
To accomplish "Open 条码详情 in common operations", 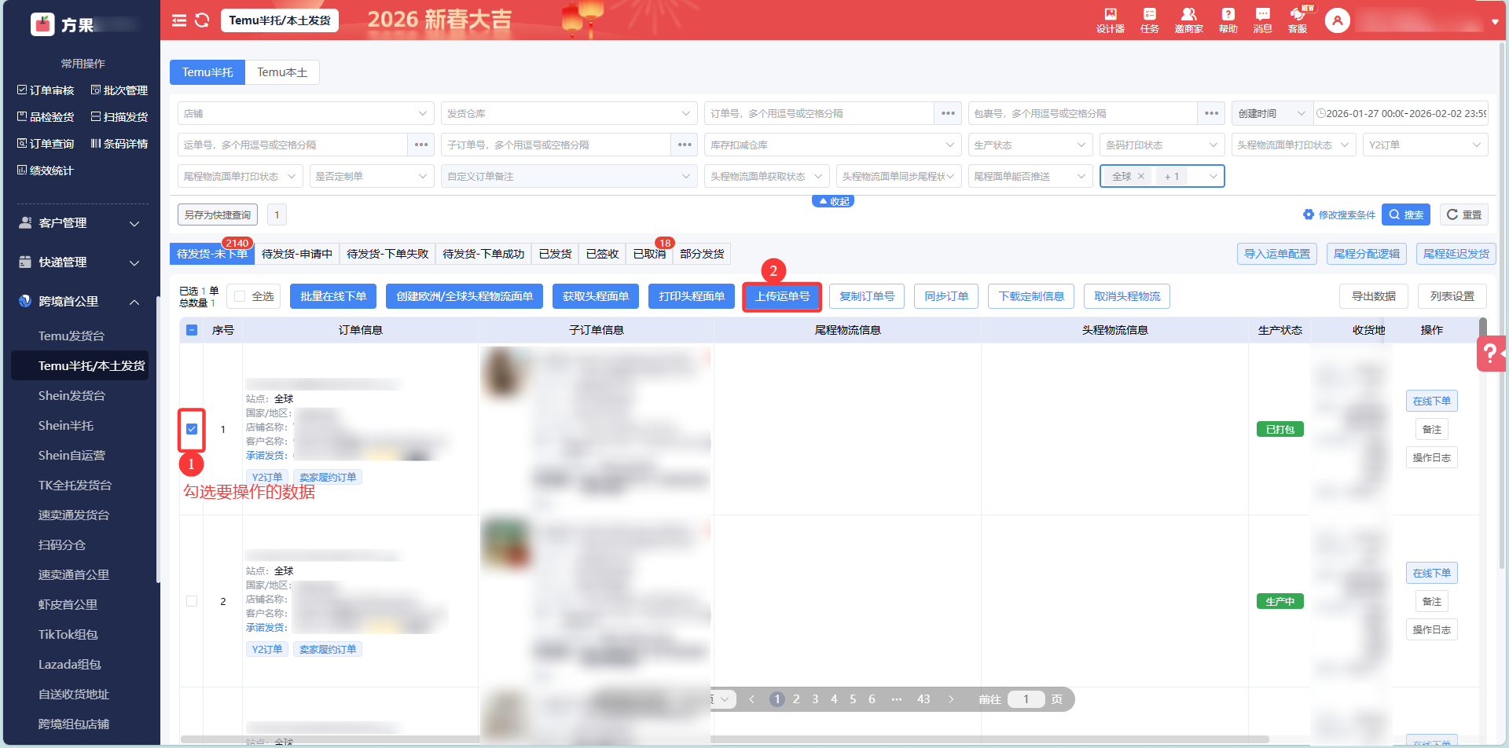I will pos(119,144).
